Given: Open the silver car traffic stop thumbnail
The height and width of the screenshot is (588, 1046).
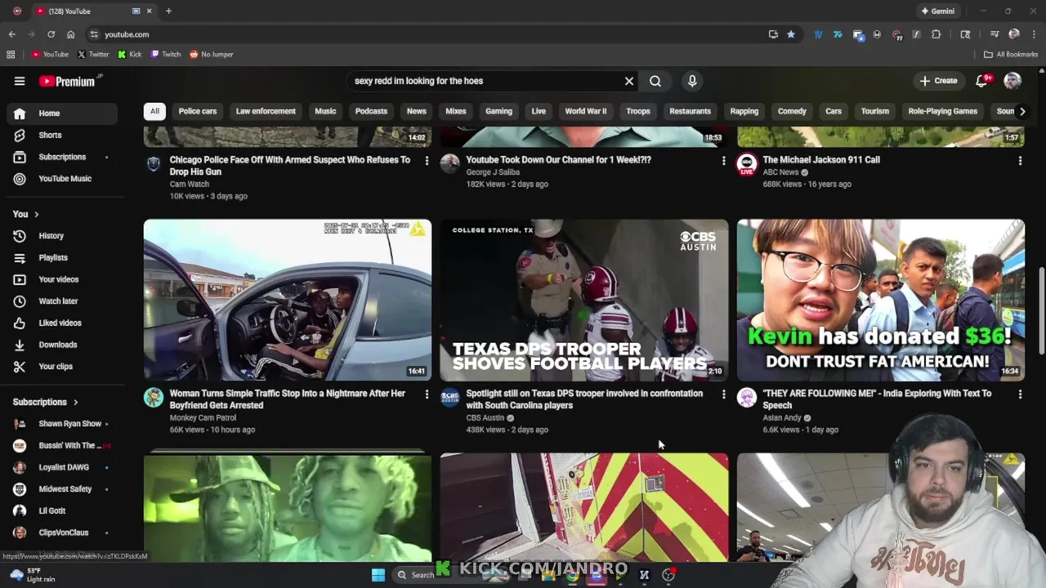Looking at the screenshot, I should [288, 300].
